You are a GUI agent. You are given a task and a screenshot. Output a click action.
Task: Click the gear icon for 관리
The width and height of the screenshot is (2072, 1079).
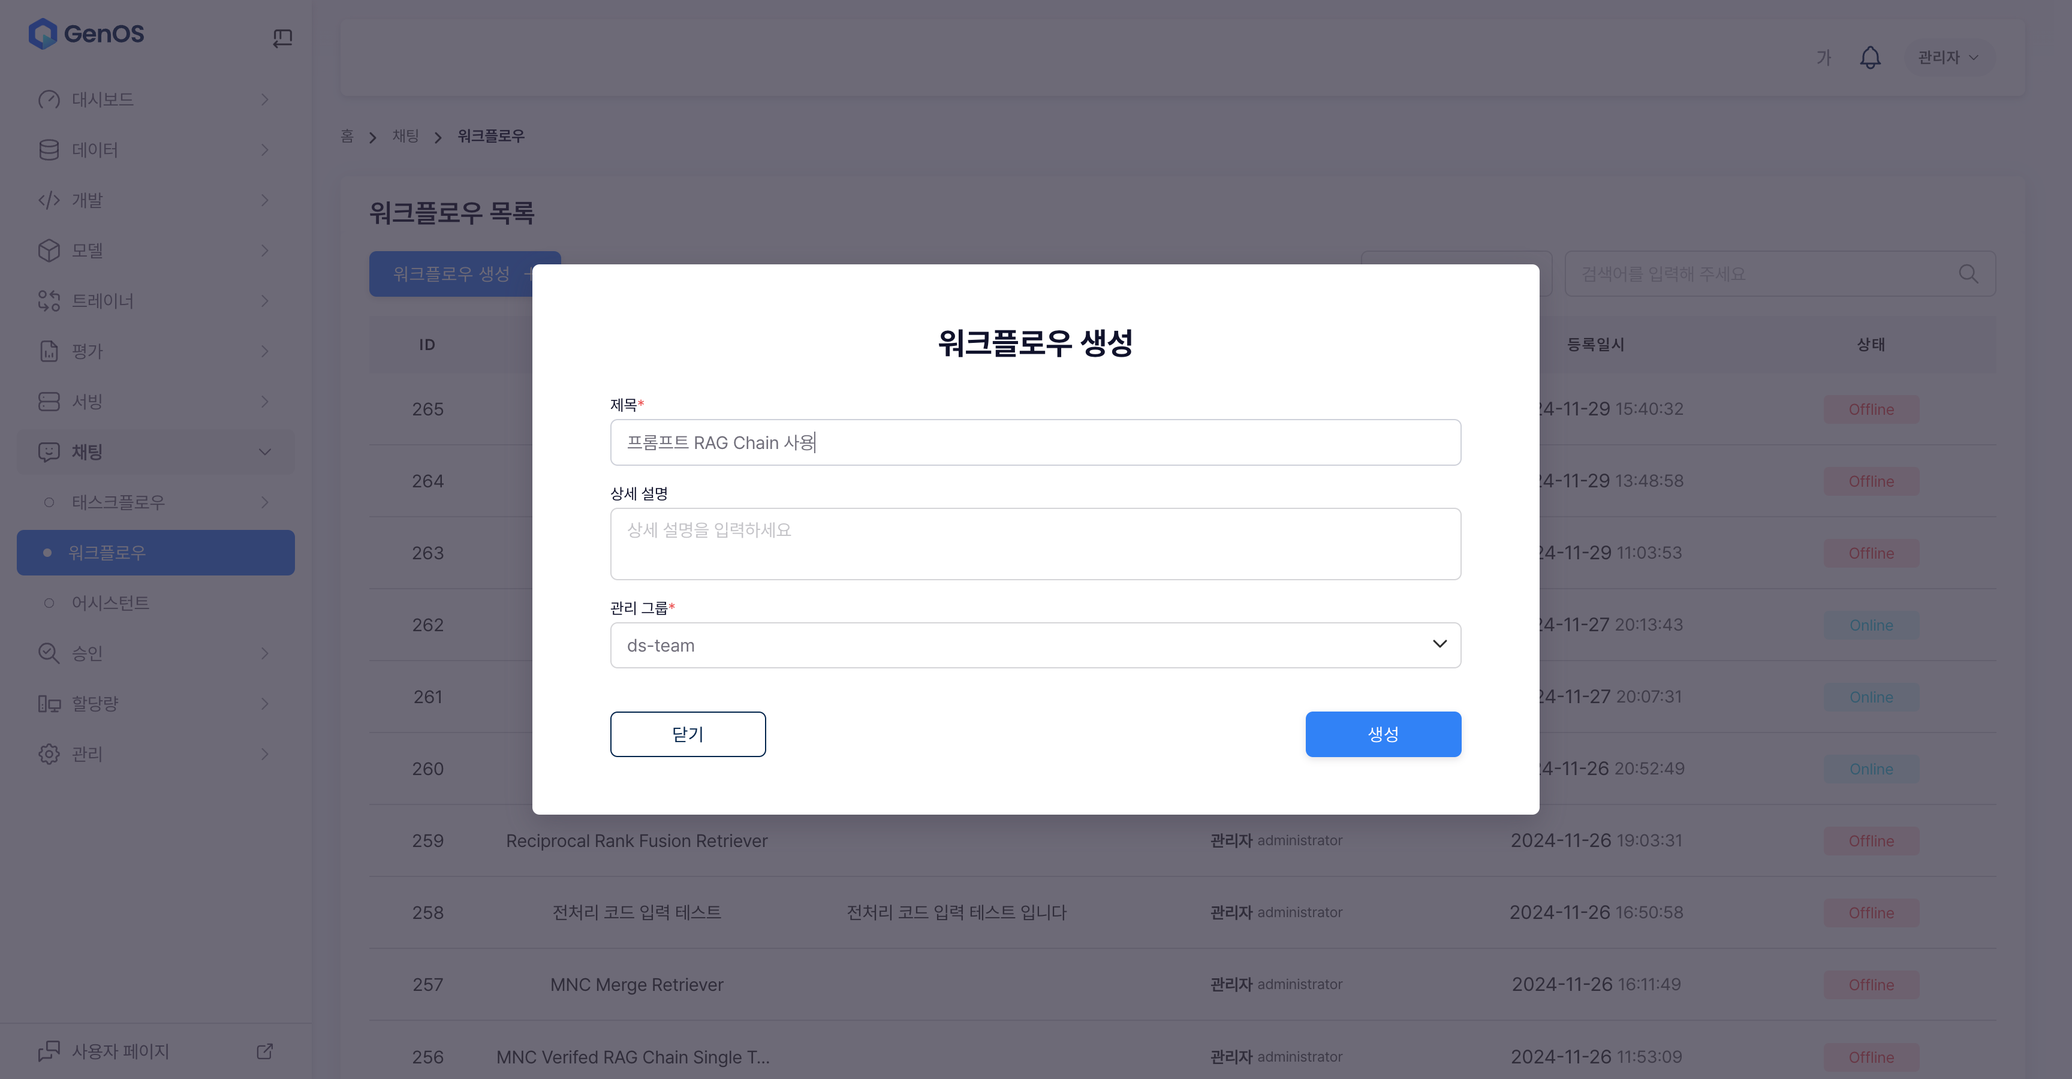[49, 754]
